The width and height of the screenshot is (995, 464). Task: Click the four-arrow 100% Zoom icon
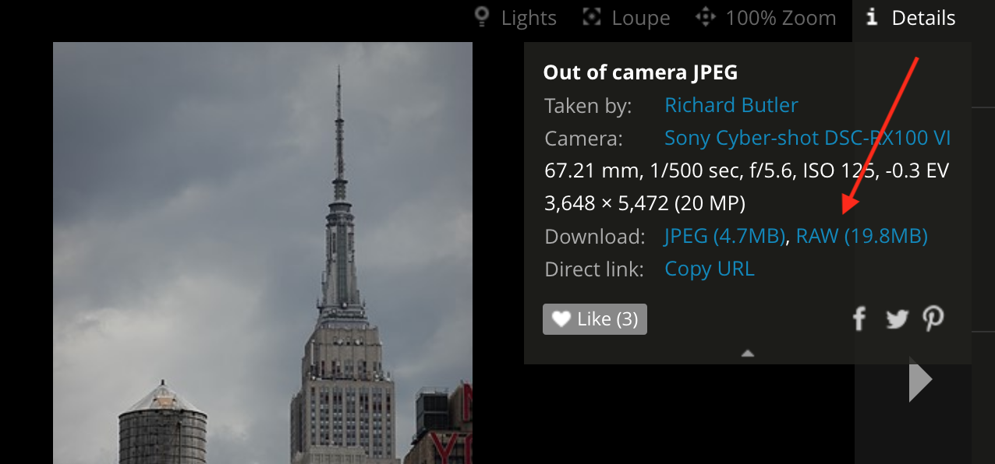706,17
